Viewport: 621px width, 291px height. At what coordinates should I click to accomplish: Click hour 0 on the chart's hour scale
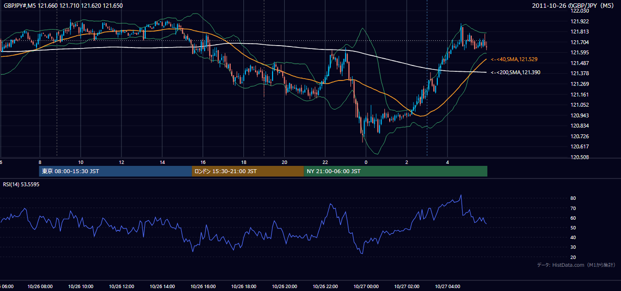pyautogui.click(x=366, y=162)
